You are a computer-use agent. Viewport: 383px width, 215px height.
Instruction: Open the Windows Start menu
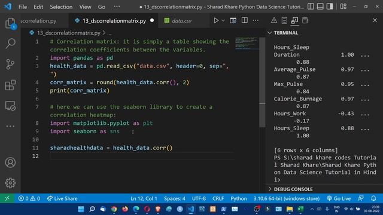click(81, 209)
